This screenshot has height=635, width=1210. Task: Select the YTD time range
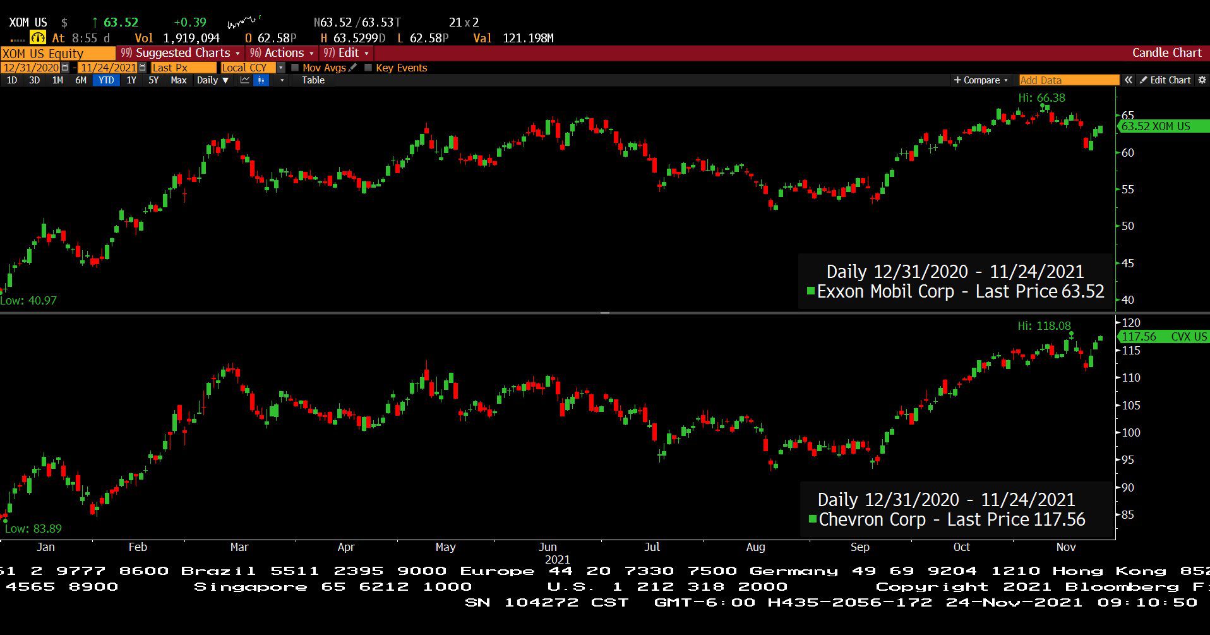coord(106,80)
